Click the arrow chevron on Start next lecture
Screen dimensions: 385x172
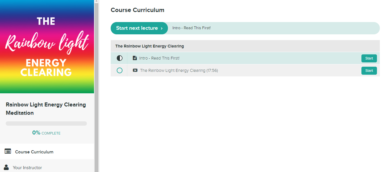(162, 28)
